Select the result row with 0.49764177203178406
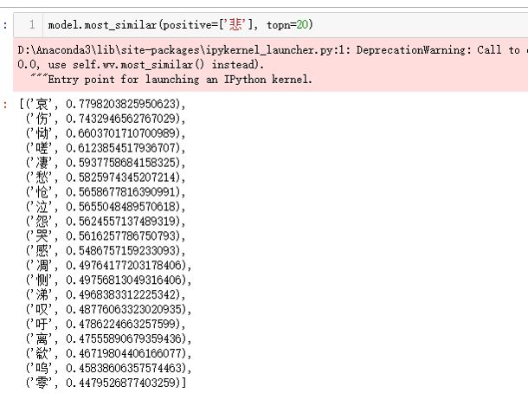This screenshot has height=393, width=528. (109, 266)
